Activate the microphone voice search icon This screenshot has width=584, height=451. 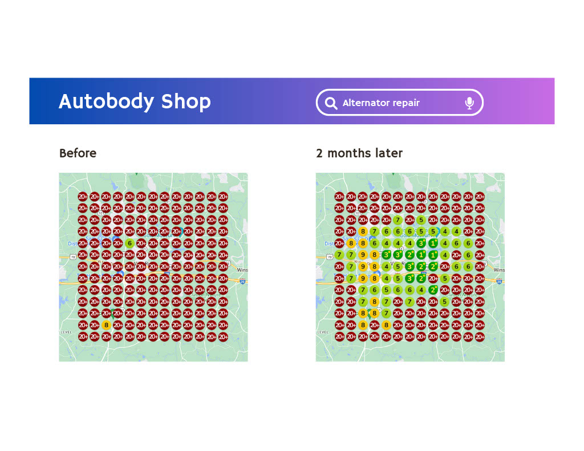click(x=469, y=103)
